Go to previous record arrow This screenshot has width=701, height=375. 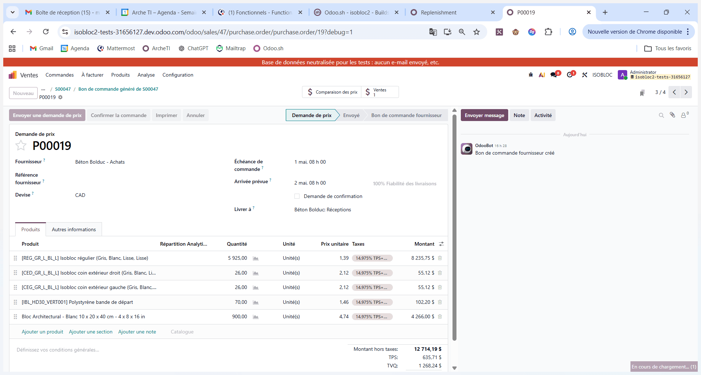(x=674, y=92)
